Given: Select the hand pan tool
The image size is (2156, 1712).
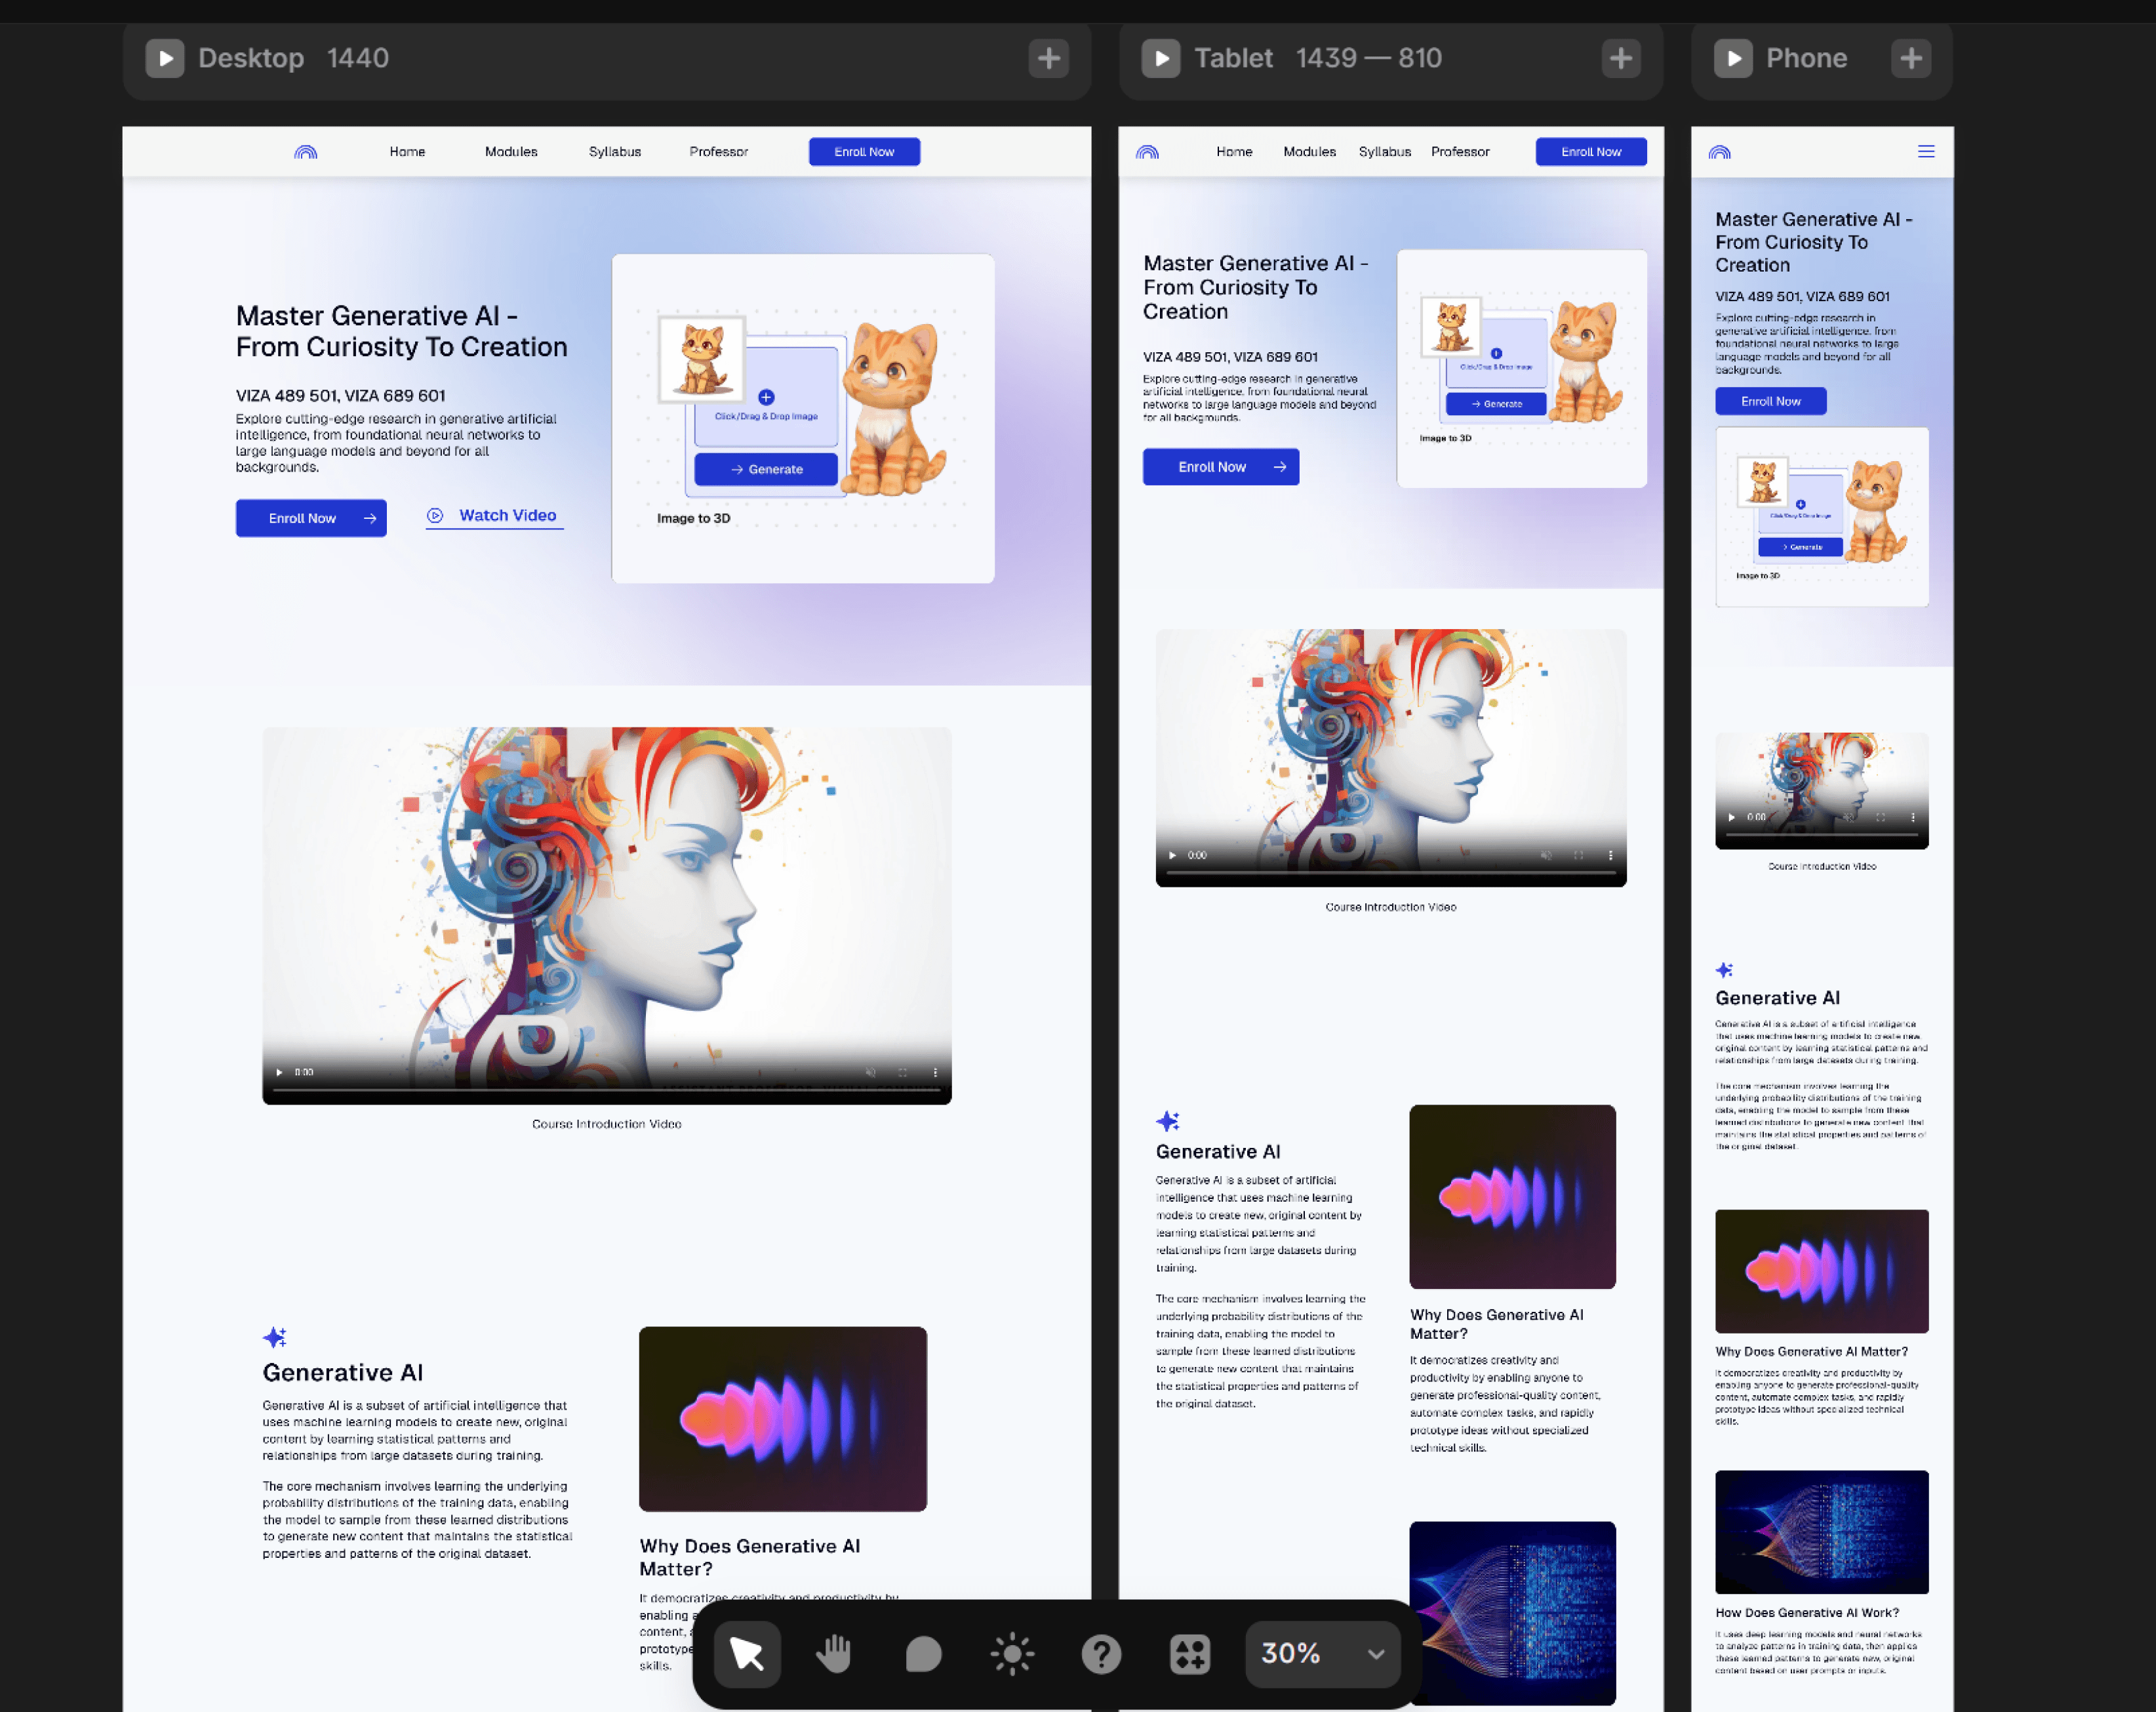Looking at the screenshot, I should pyautogui.click(x=834, y=1654).
